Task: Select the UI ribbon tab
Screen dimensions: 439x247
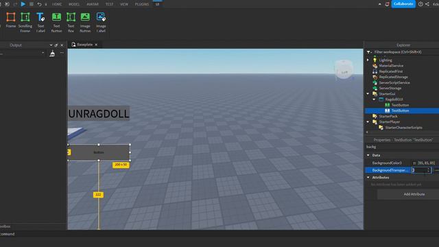Action: (157, 4)
